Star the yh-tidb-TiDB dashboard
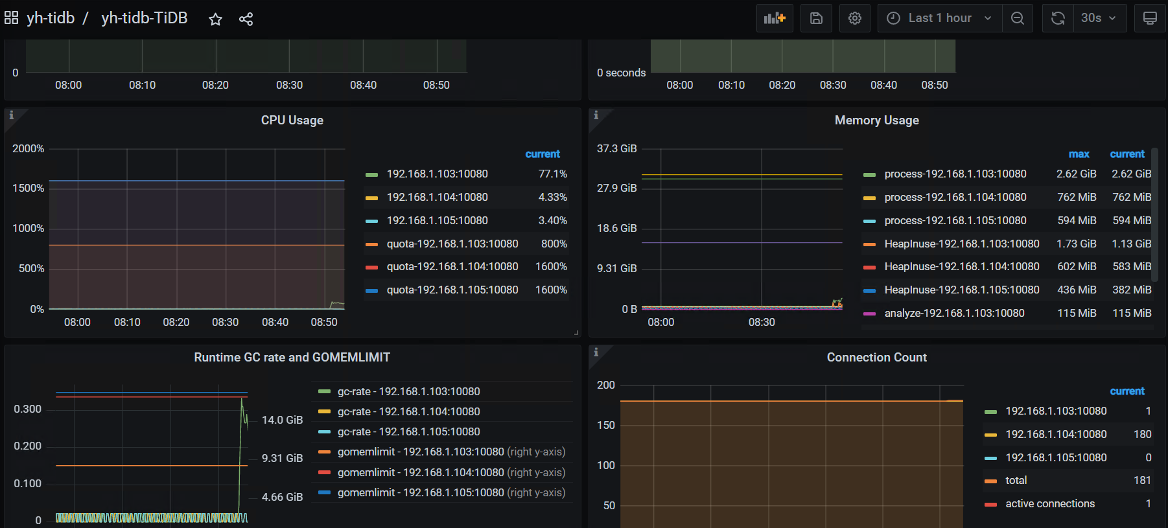The width and height of the screenshot is (1168, 528). coord(215,19)
